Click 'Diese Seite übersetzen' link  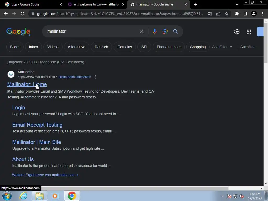(75, 77)
